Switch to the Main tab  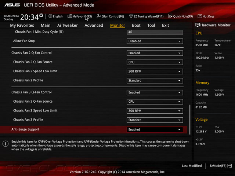tap(46, 25)
